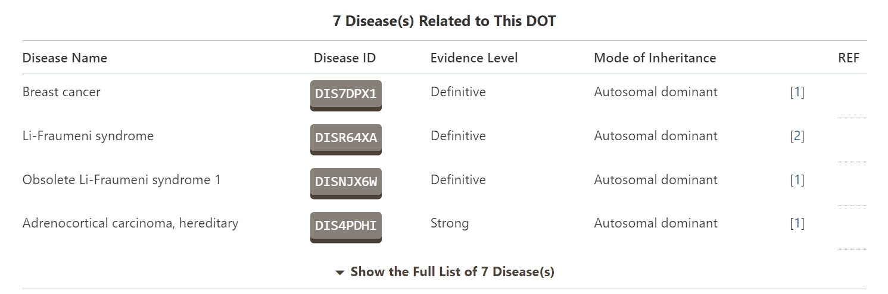The height and width of the screenshot is (294, 888).
Task: Click the REF column header
Action: click(848, 58)
